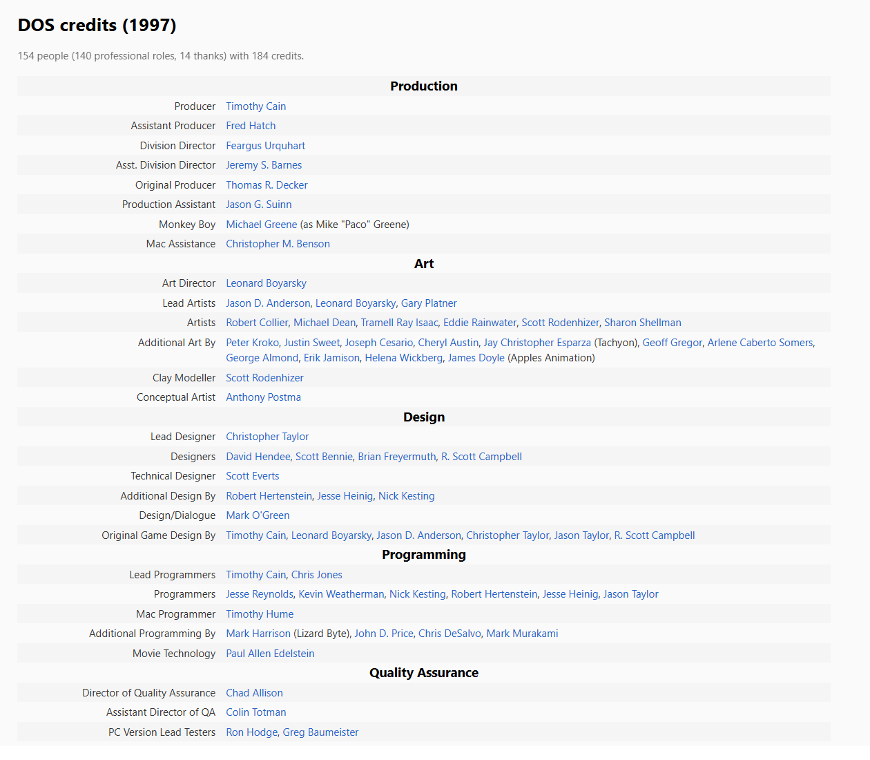Click Michael Greene in Monkey Boy row
This screenshot has height=760, width=870.
[x=261, y=225]
